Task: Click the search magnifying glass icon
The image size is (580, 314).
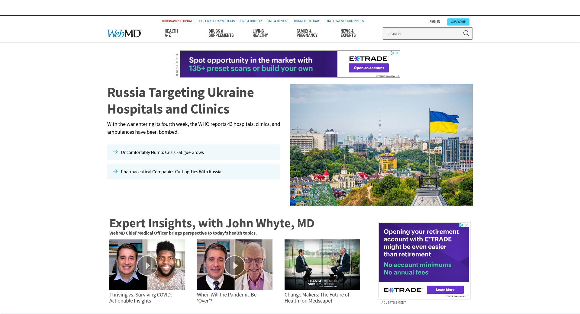Action: point(466,34)
